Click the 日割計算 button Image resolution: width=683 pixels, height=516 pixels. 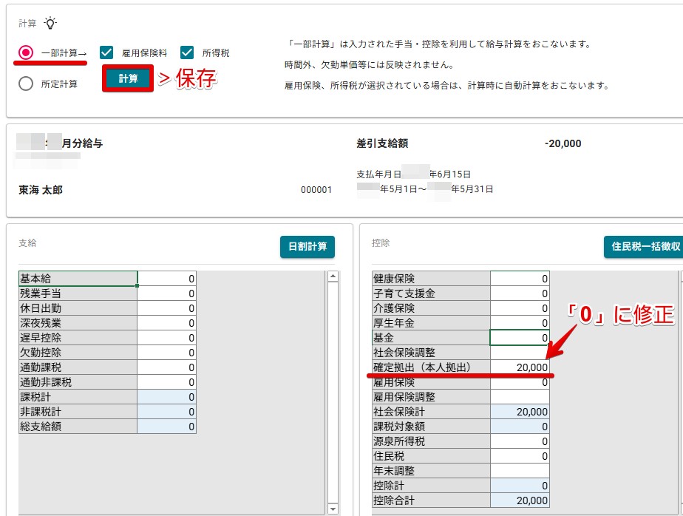(307, 247)
